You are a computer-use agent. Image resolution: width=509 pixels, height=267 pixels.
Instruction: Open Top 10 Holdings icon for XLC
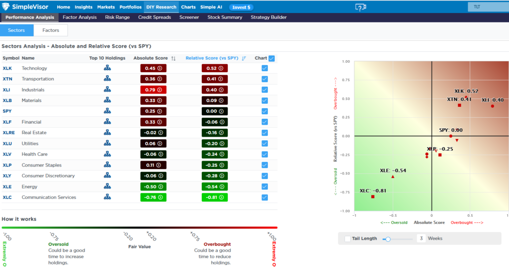(107, 197)
